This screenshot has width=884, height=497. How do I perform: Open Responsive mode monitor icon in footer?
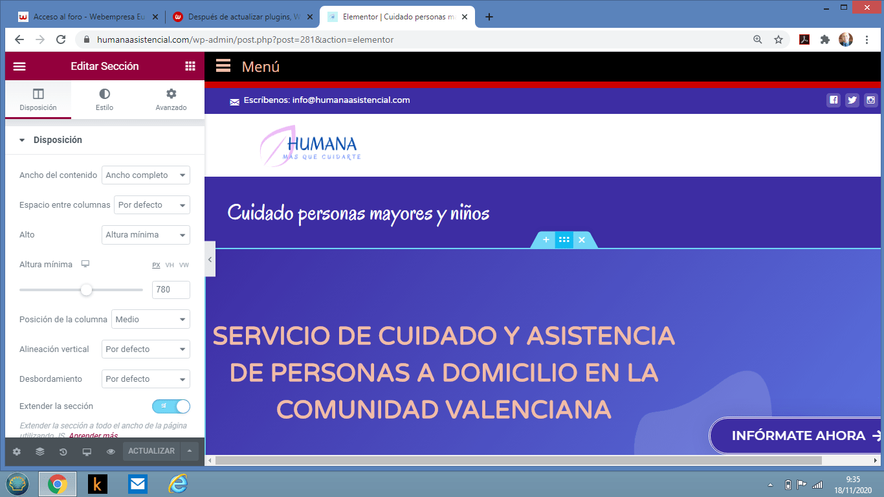point(87,452)
